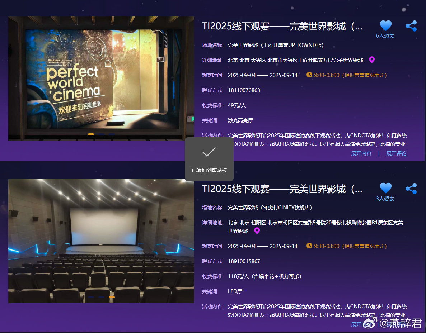Image resolution: width=426 pixels, height=333 pixels.
Task: Click clock icon next to 9:00-03:00
Action: [309, 75]
